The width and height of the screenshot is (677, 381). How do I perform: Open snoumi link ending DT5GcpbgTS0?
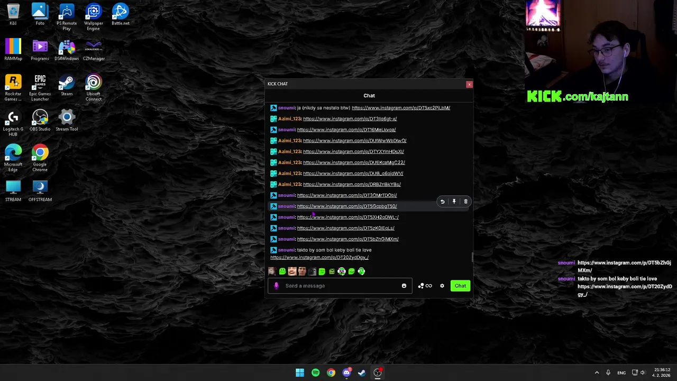[347, 206]
